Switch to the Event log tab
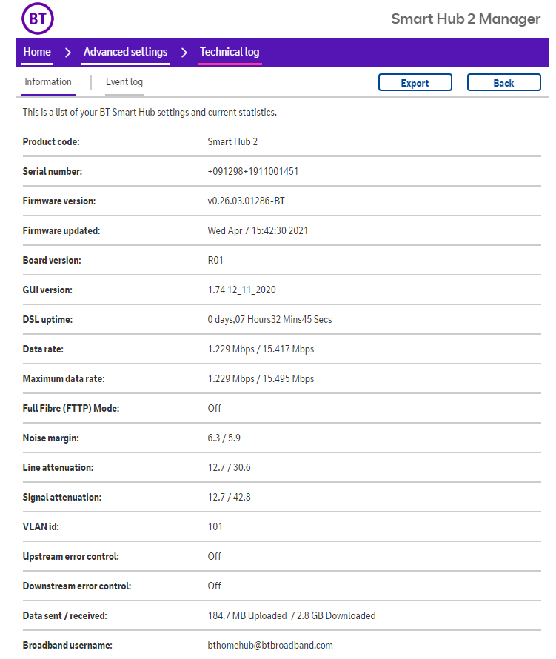The image size is (556, 659). [x=124, y=82]
